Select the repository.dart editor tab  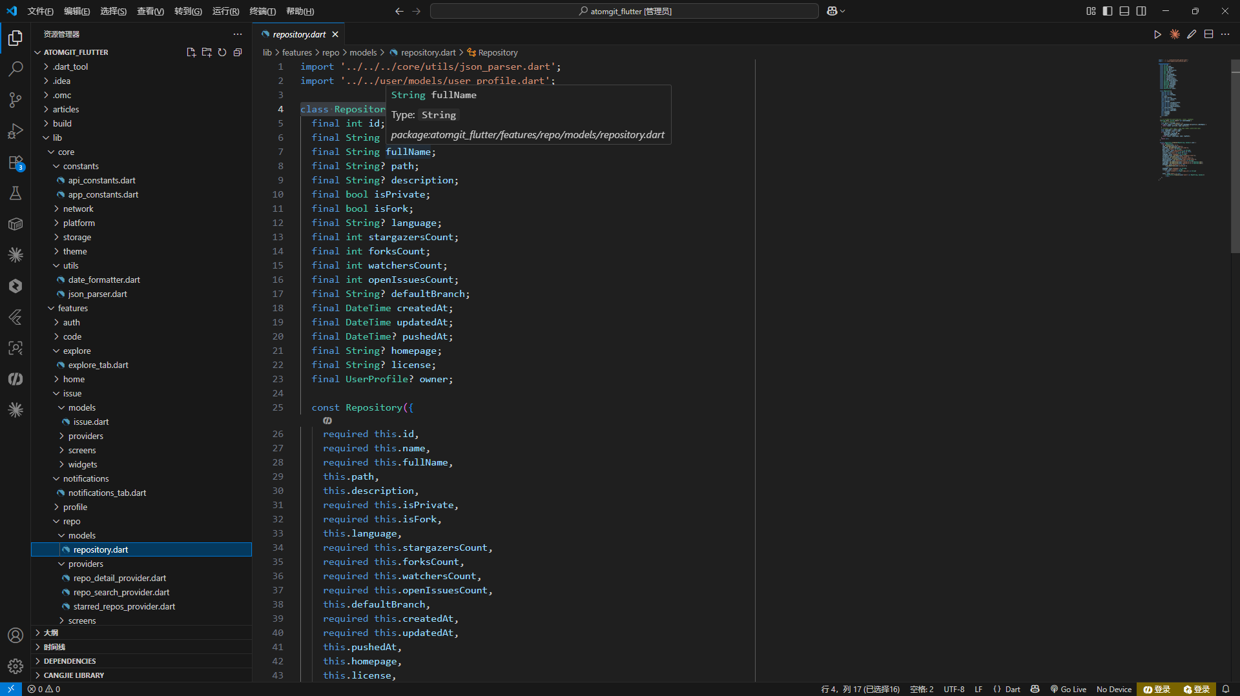click(x=298, y=34)
